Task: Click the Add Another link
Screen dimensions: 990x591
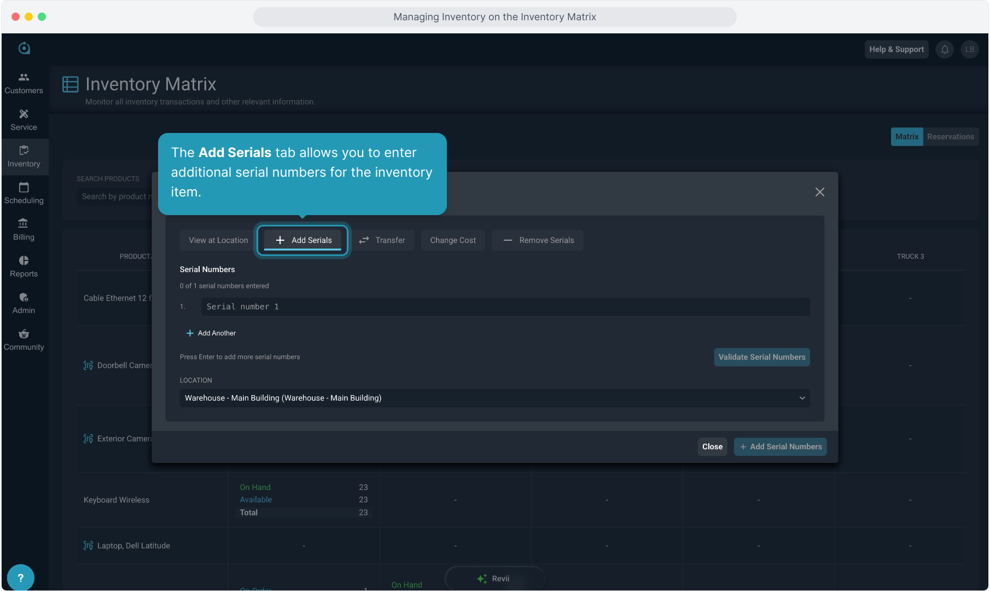Action: tap(211, 333)
